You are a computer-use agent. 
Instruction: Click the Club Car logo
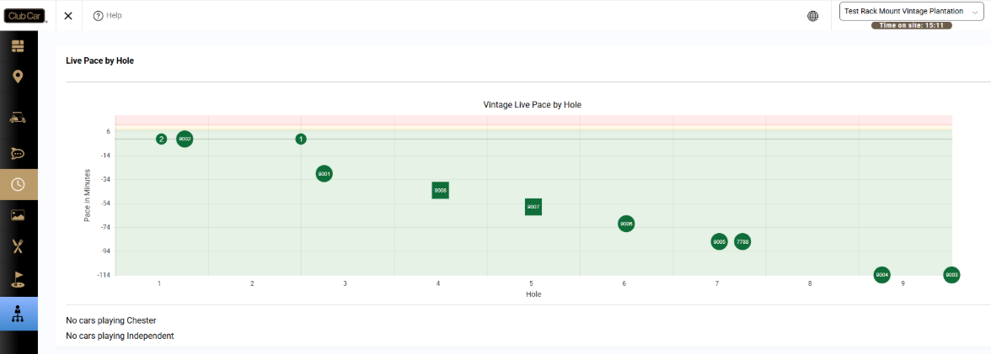[x=25, y=15]
